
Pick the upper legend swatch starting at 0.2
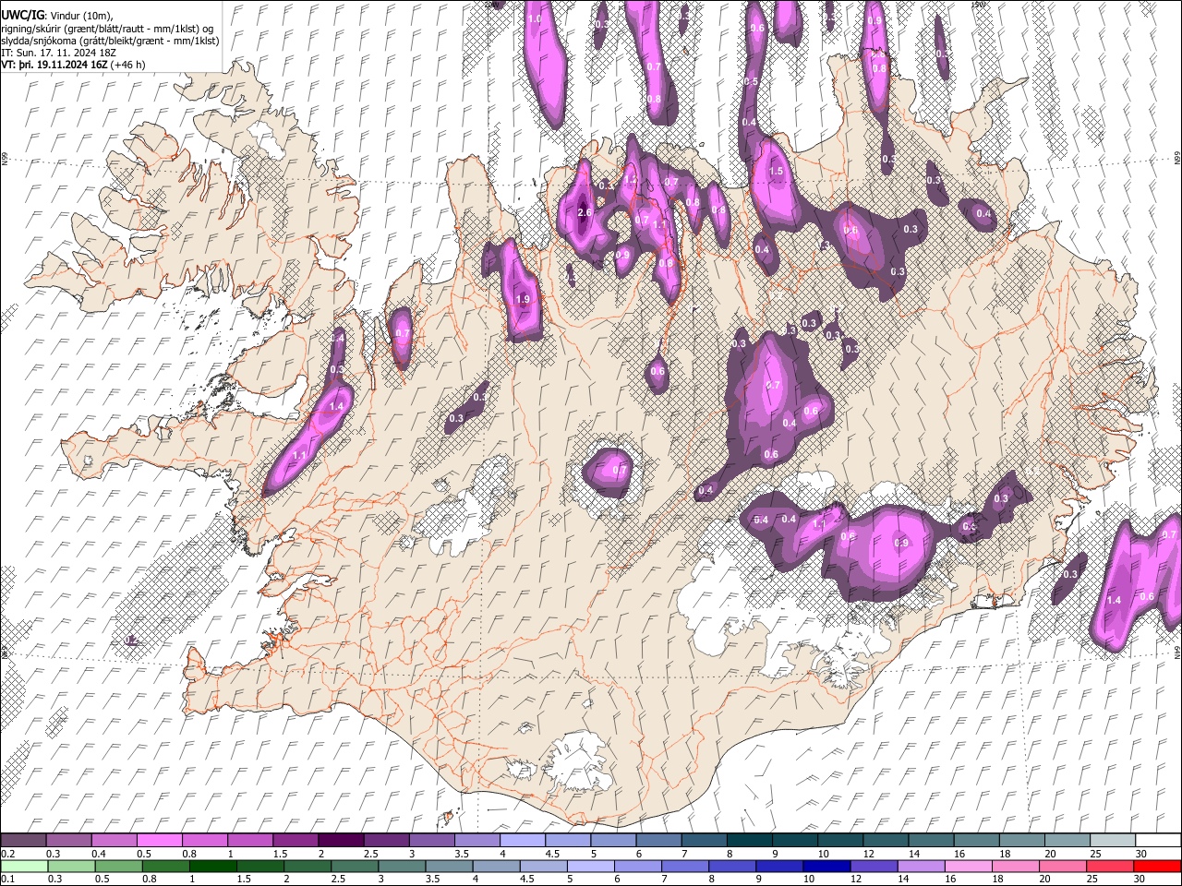pos(23,841)
